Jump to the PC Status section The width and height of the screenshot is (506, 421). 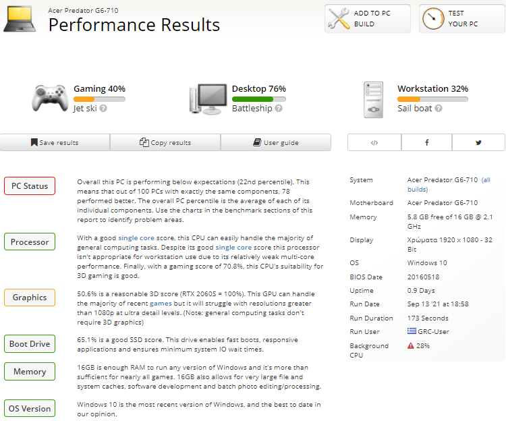pyautogui.click(x=30, y=186)
